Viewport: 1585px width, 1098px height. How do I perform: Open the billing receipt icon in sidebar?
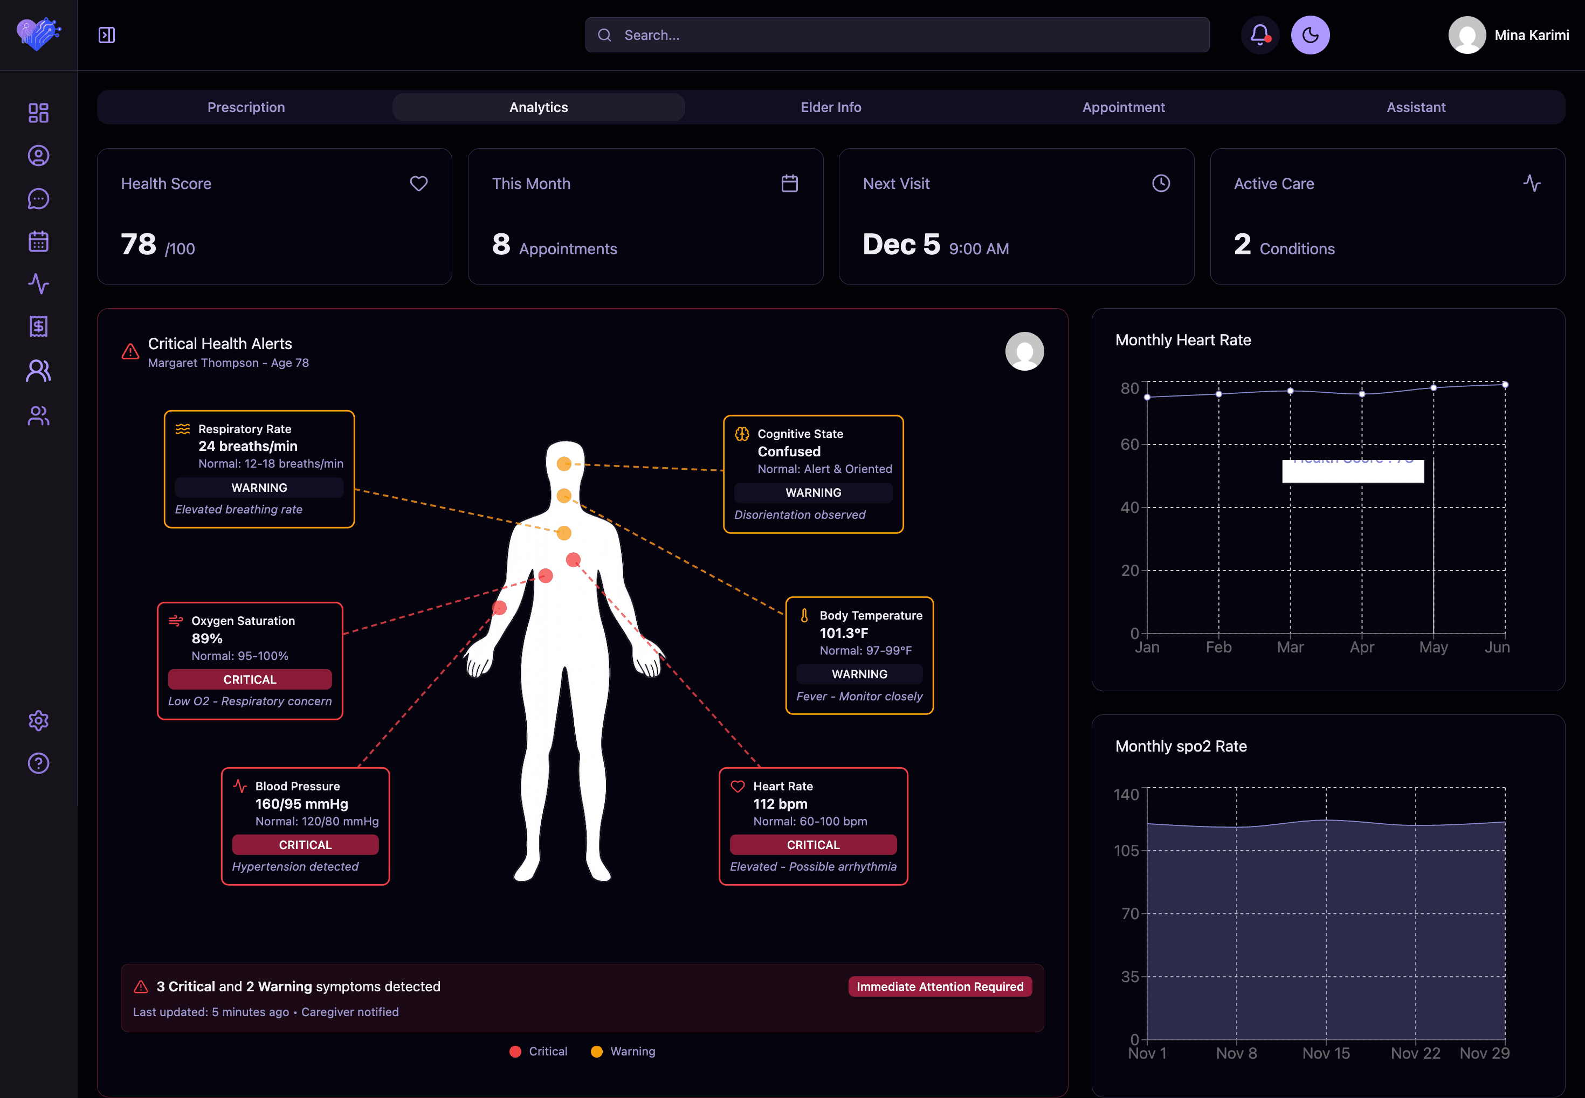tap(38, 326)
